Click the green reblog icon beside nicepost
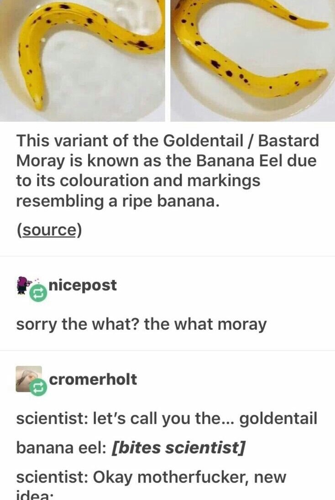 [x=38, y=293]
